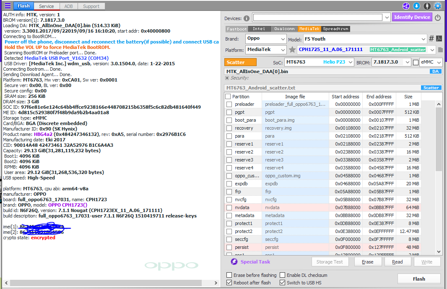Open the hamburger main menu

pos(8,6)
